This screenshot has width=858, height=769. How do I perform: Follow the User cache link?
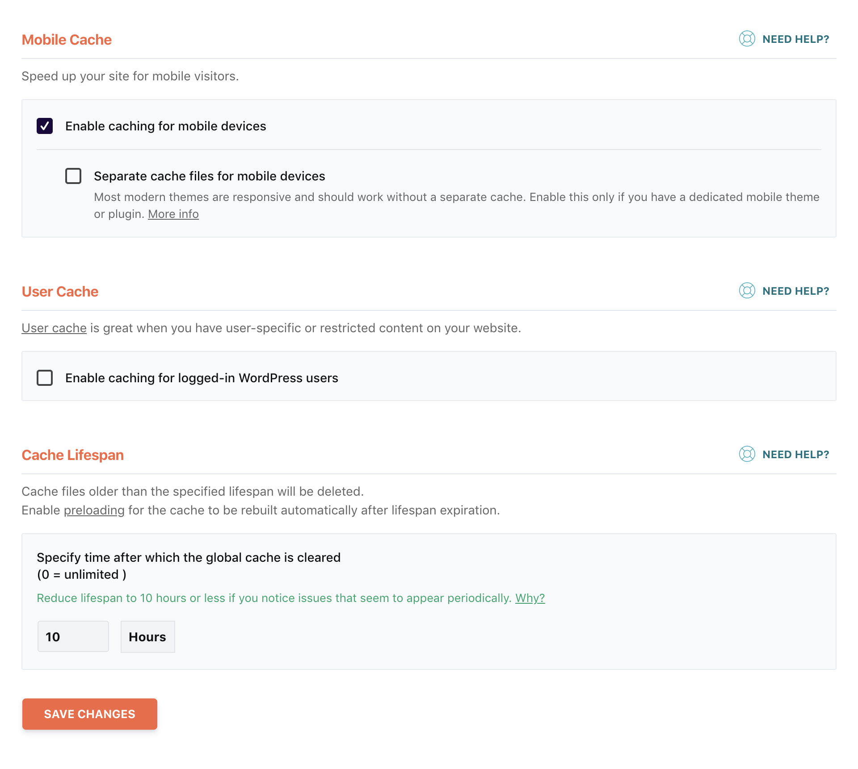coord(54,328)
